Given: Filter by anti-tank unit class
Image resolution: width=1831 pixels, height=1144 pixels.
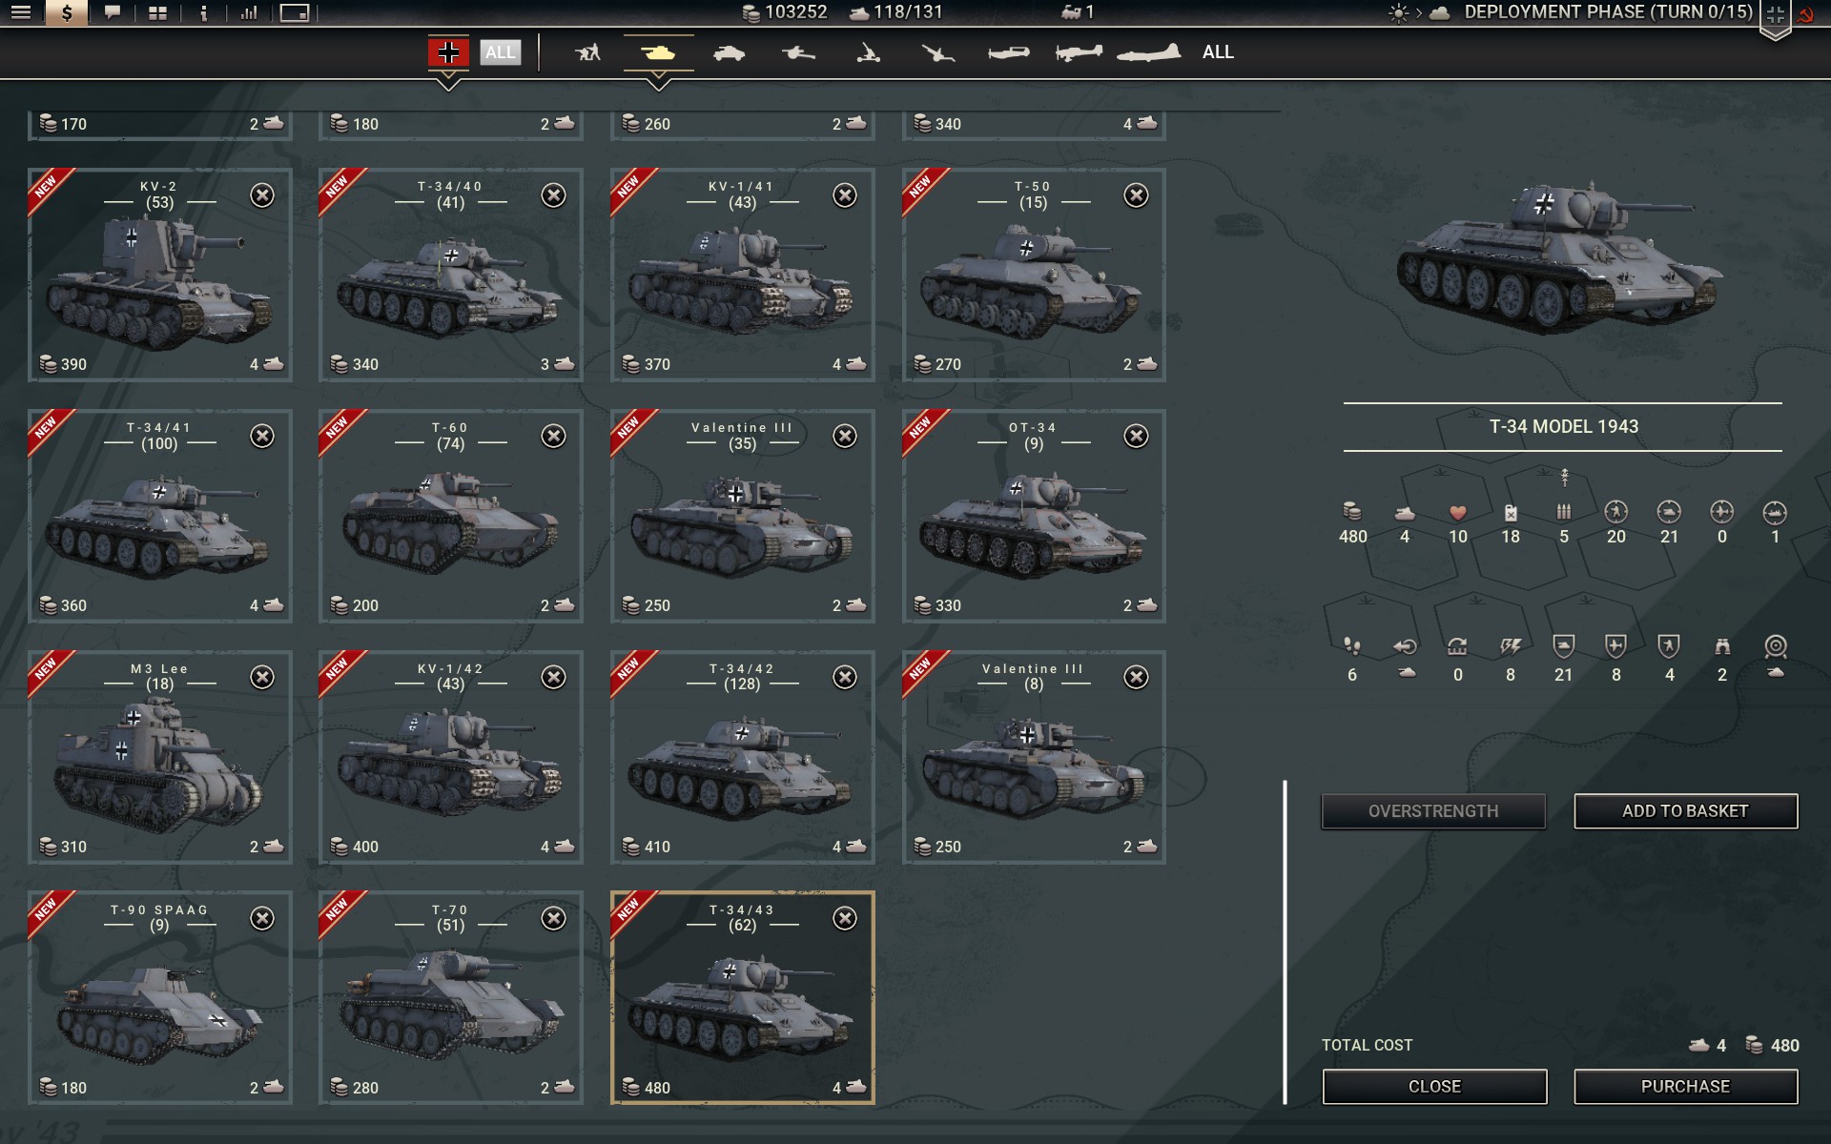Looking at the screenshot, I should 798,53.
